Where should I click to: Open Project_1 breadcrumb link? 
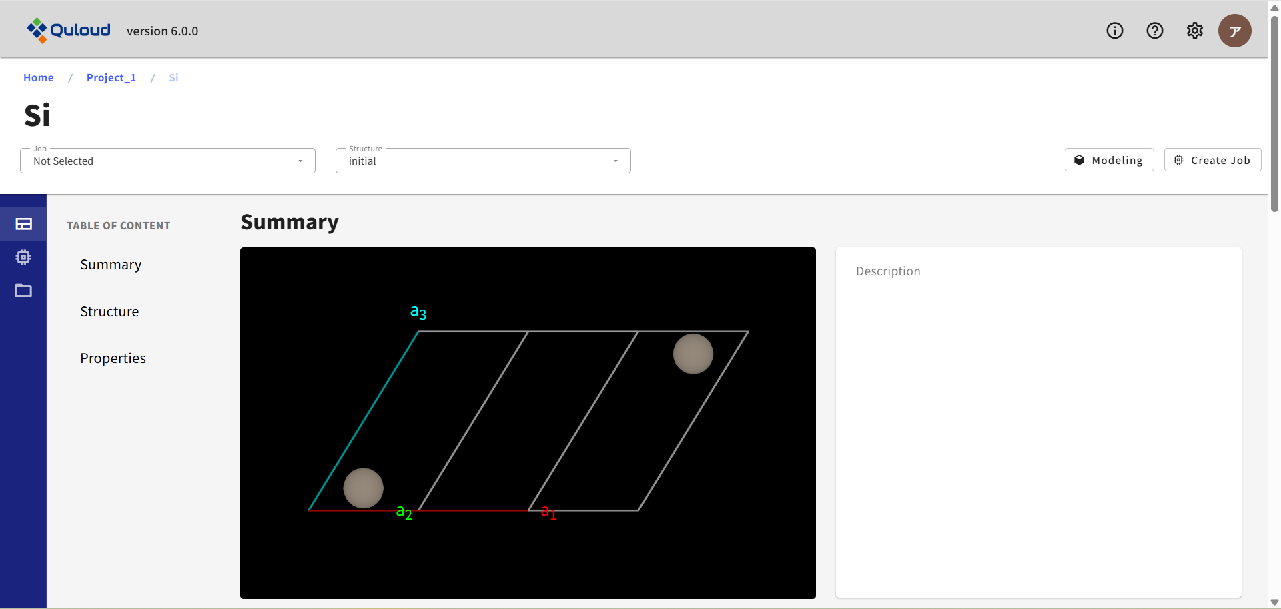pyautogui.click(x=111, y=78)
